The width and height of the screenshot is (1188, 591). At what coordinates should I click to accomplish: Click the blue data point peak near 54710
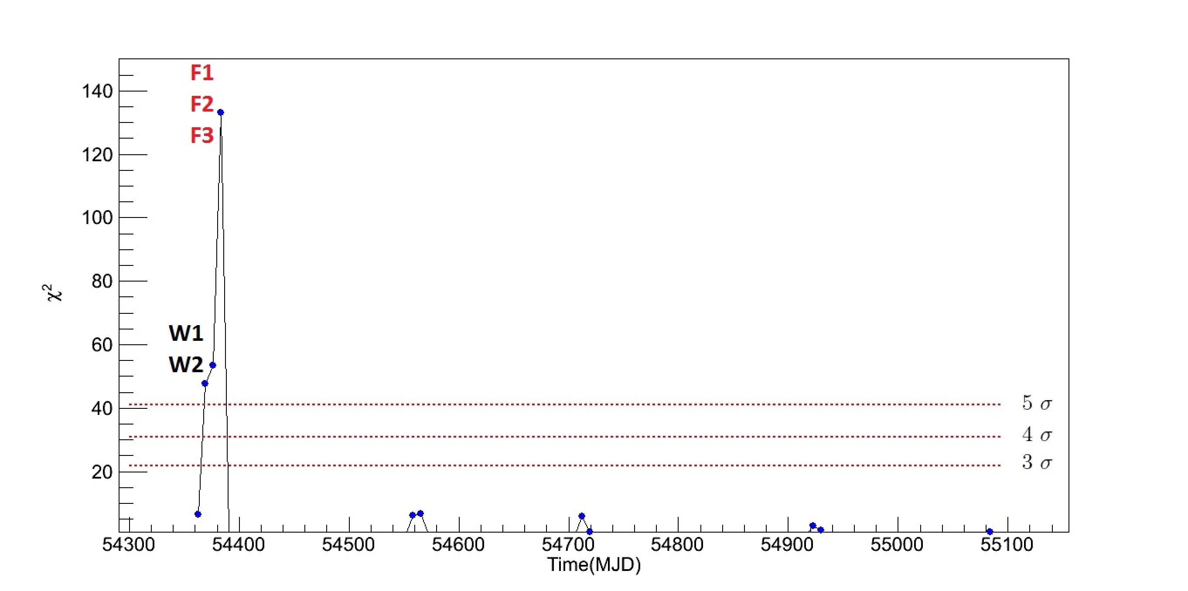click(x=581, y=516)
